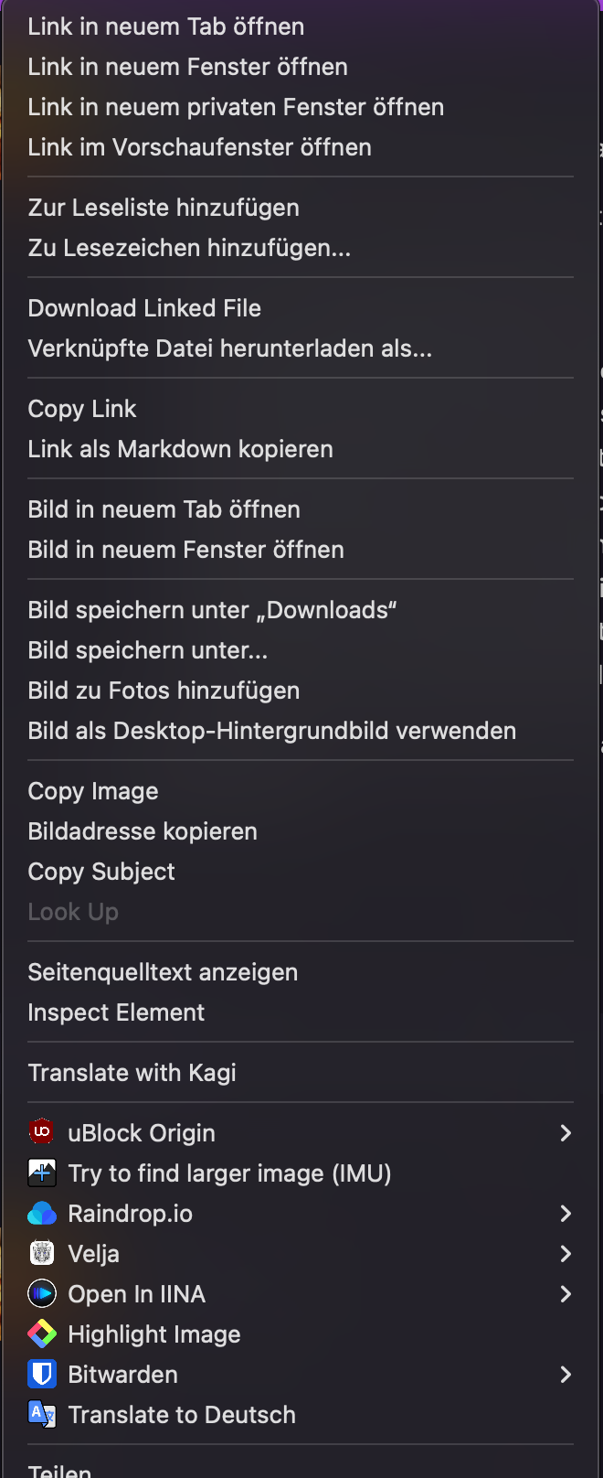Click the Try to find larger image icon

(42, 1173)
